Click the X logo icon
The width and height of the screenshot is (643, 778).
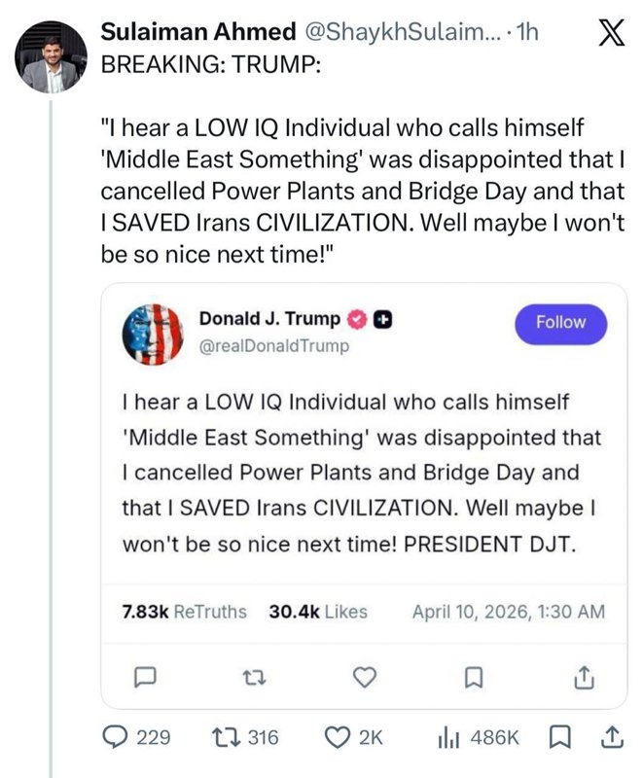[x=611, y=33]
